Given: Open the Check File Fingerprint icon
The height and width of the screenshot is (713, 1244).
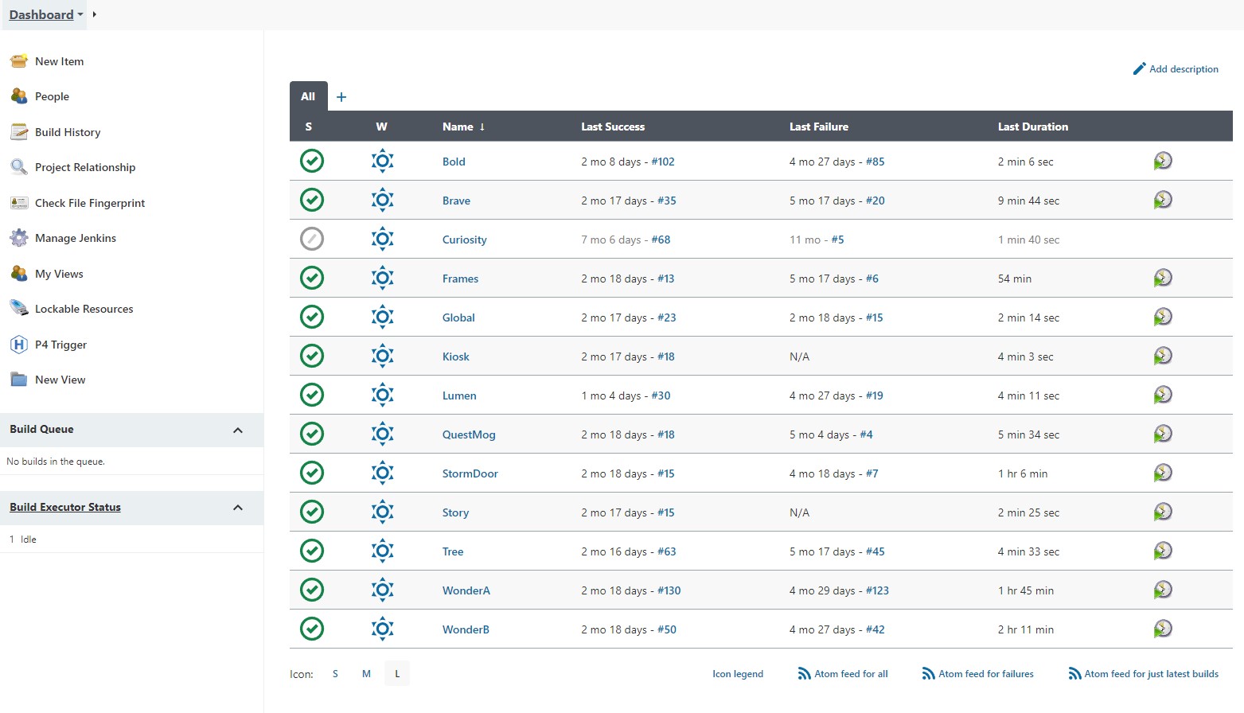Looking at the screenshot, I should pyautogui.click(x=19, y=203).
